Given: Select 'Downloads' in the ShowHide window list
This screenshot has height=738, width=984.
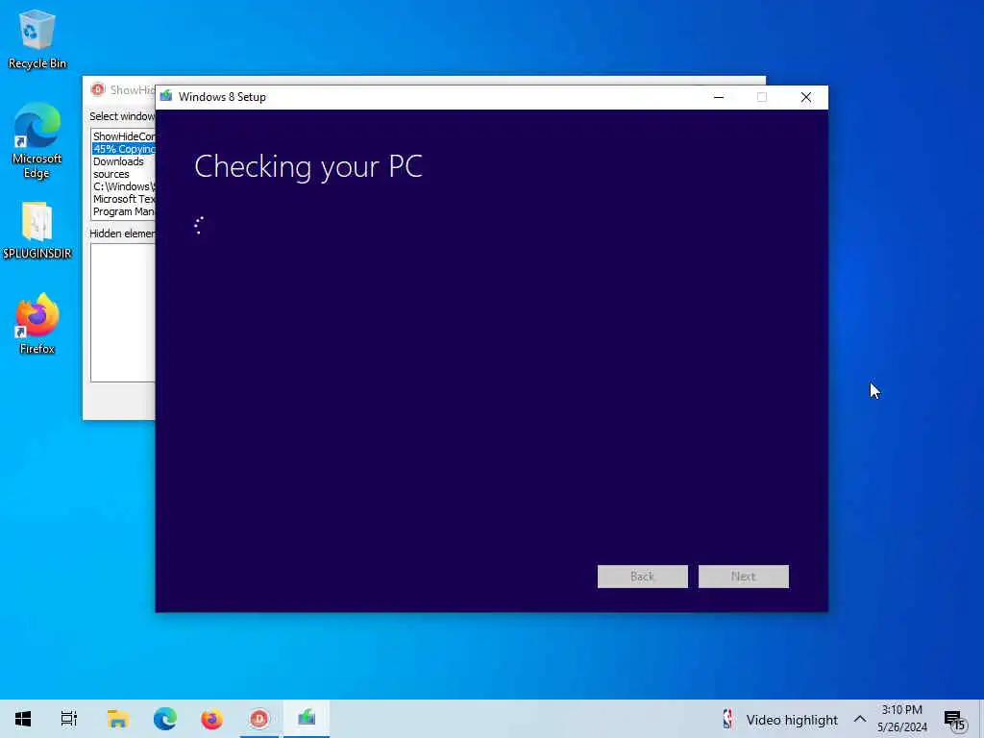Looking at the screenshot, I should [x=124, y=161].
